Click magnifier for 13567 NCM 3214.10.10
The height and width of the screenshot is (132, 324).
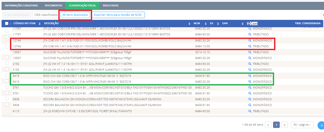(250, 52)
